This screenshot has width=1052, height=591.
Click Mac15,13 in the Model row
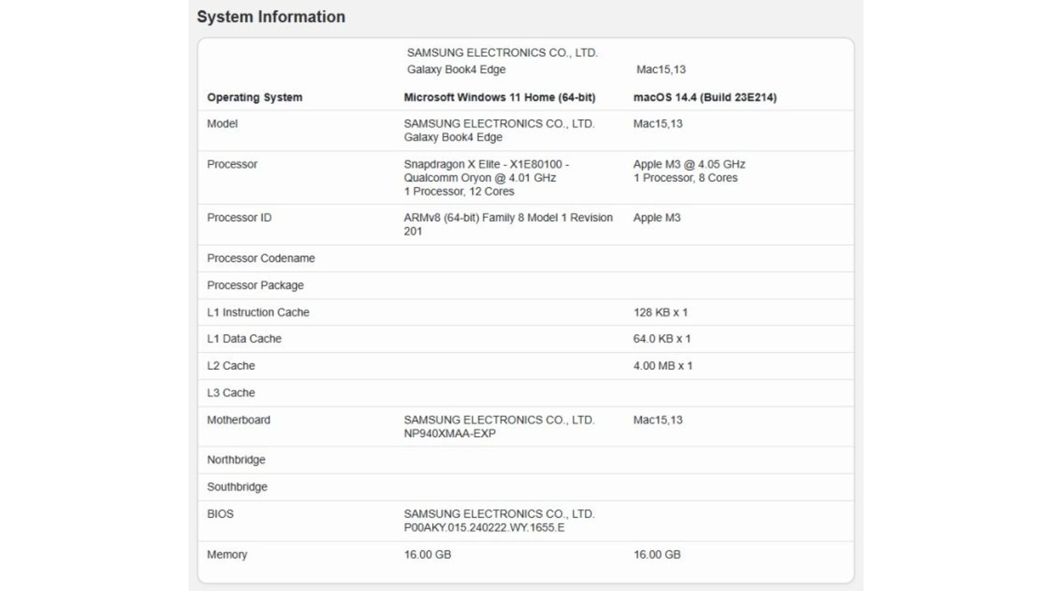(658, 124)
